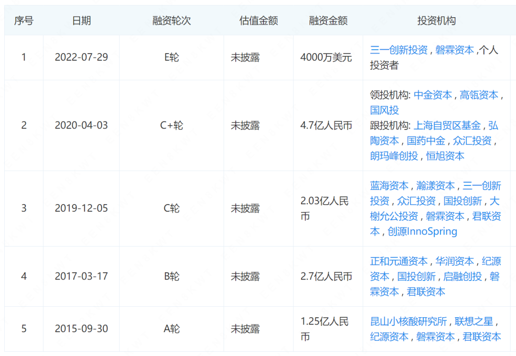Viewport: 516px width, 356px height.
Task: Click the 4000万美元 amount cell
Action: (x=326, y=57)
